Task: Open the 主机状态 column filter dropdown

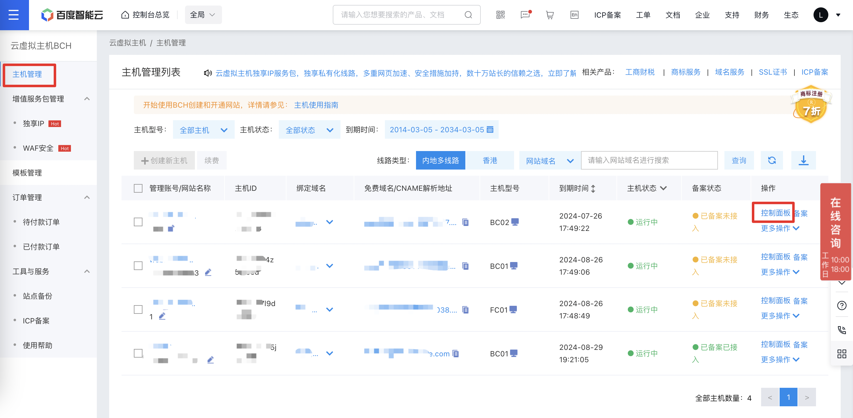Action: pyautogui.click(x=663, y=188)
